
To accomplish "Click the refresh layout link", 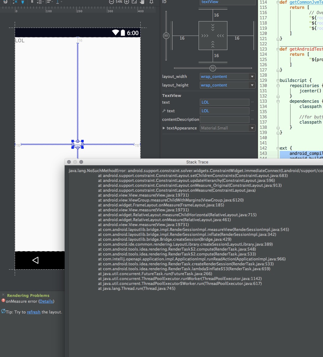I will click(34, 312).
